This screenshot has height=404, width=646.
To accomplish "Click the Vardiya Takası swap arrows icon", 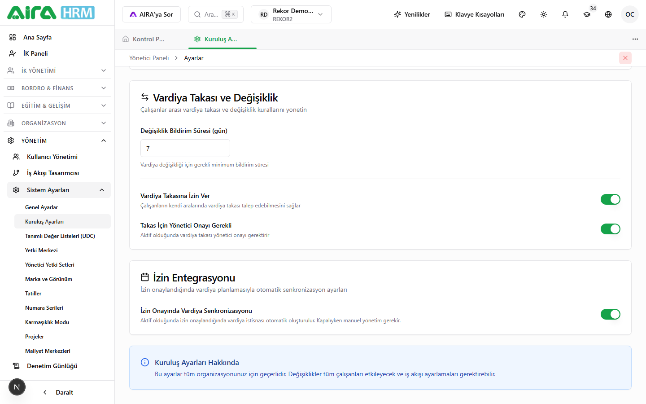I will (145, 97).
